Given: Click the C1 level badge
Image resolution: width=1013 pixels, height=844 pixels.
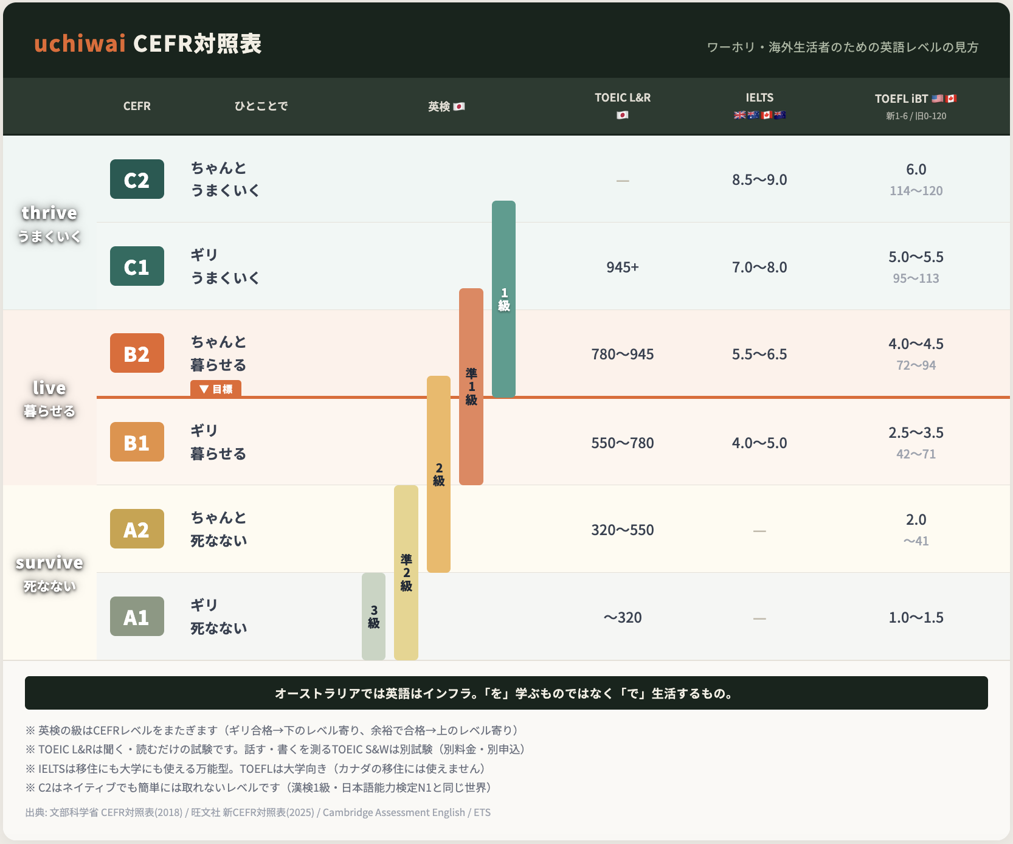Looking at the screenshot, I should 137,266.
